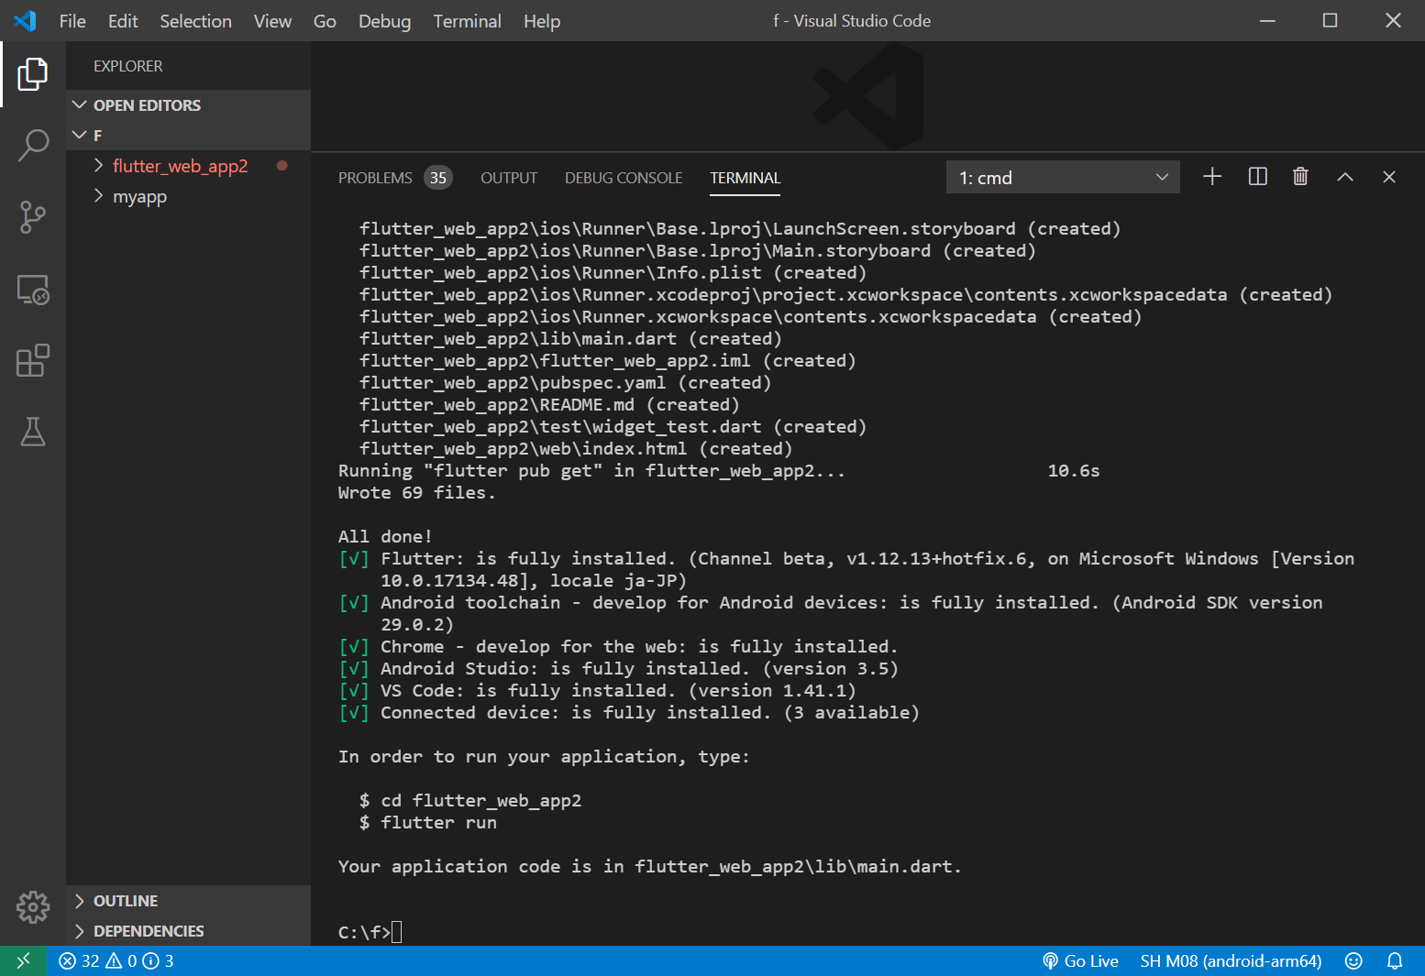Open the feedback smiley icon
The image size is (1425, 976).
[1353, 960]
